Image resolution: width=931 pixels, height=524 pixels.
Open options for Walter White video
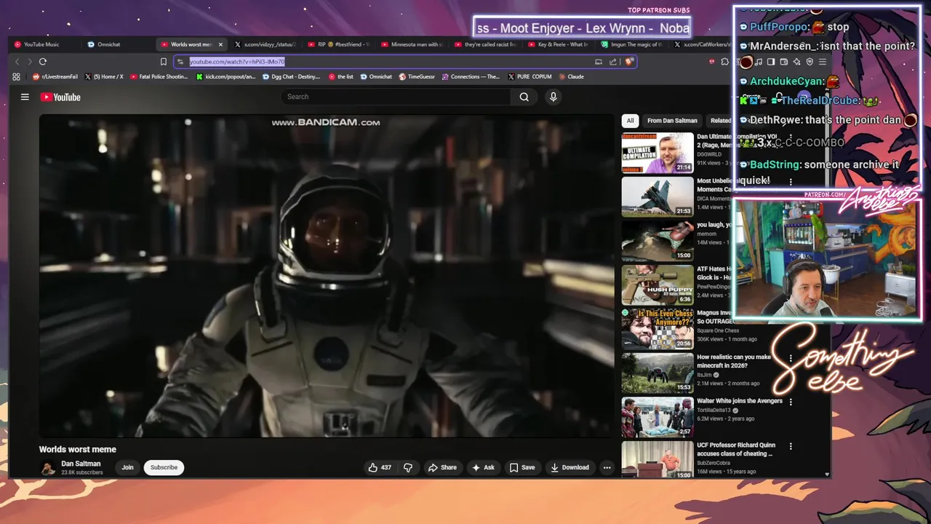tap(791, 402)
